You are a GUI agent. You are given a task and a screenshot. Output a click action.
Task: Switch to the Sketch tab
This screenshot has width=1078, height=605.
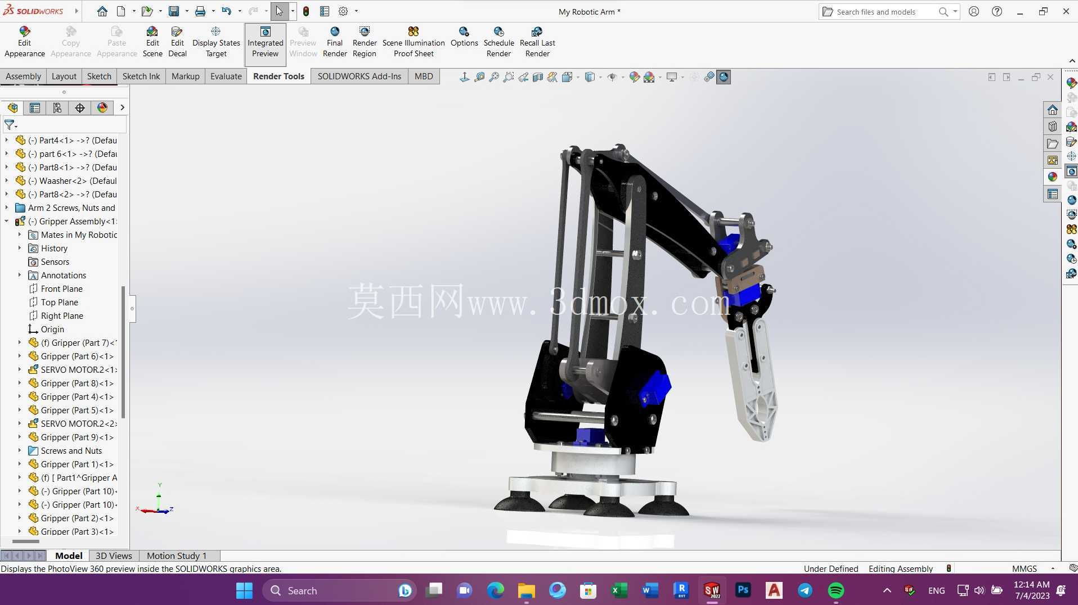click(x=99, y=76)
